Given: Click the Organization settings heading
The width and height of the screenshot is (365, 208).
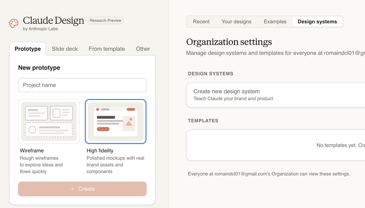Looking at the screenshot, I should (229, 42).
